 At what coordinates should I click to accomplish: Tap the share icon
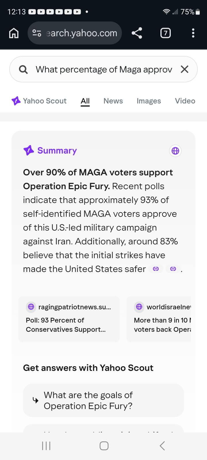[137, 33]
